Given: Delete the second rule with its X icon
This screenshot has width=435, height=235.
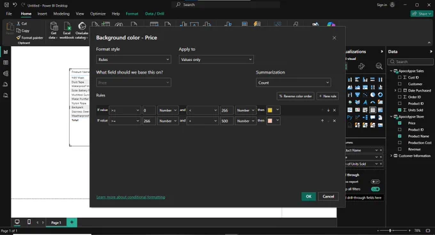Looking at the screenshot, I should point(335,121).
